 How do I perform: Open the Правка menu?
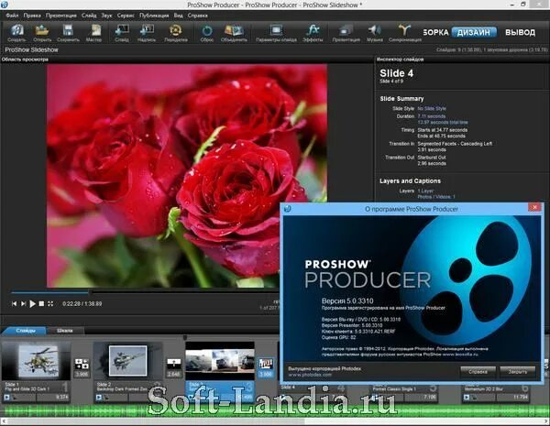click(32, 16)
